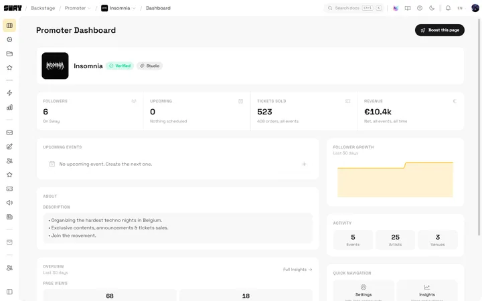Click the SWAY logo
The image size is (482, 301).
13,8
